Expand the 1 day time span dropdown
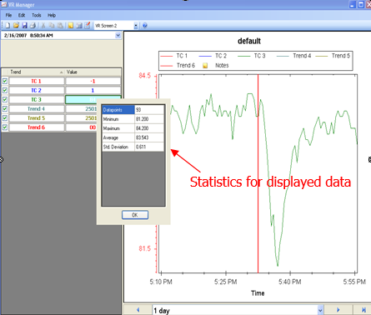 coord(320,310)
